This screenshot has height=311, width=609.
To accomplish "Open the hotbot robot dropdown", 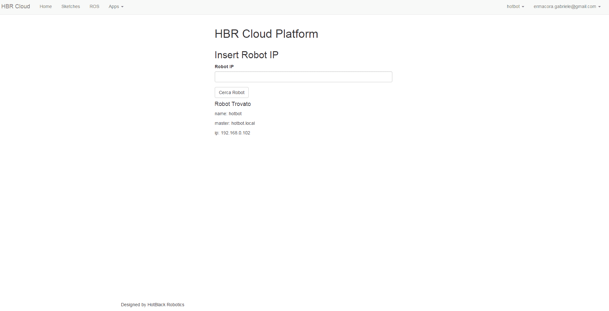I will 513,6.
